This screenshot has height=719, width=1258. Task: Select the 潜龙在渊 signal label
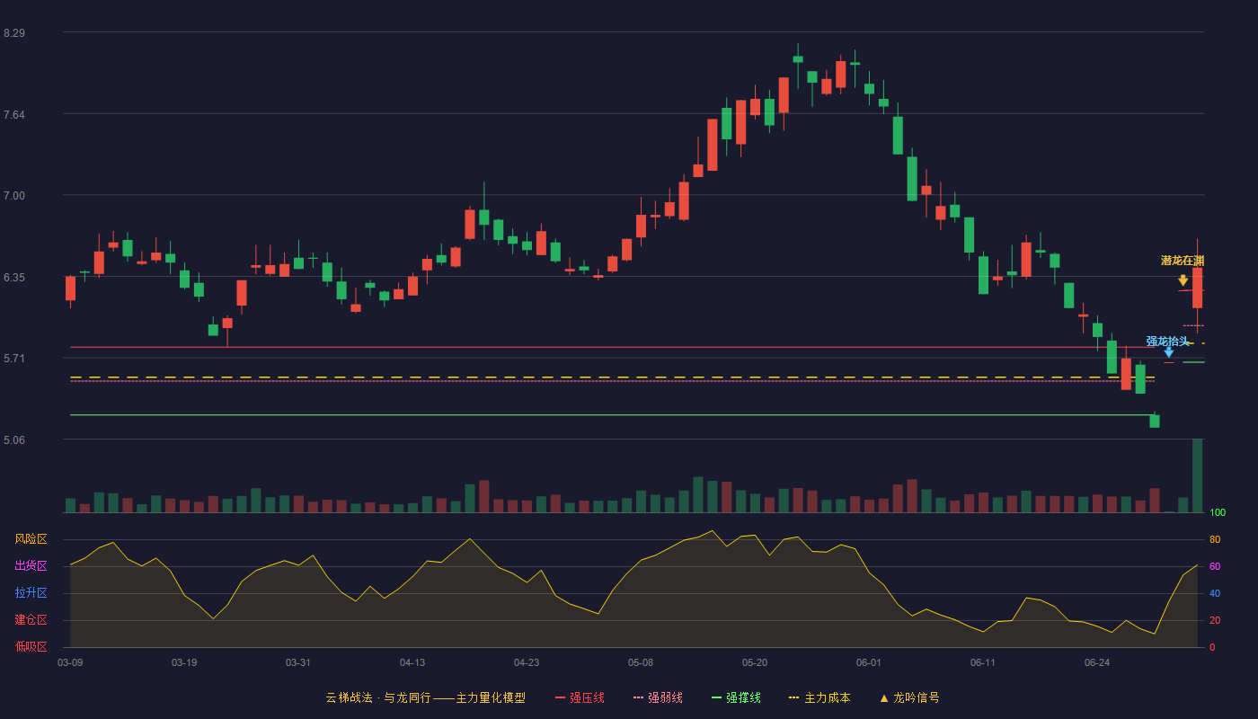1183,261
